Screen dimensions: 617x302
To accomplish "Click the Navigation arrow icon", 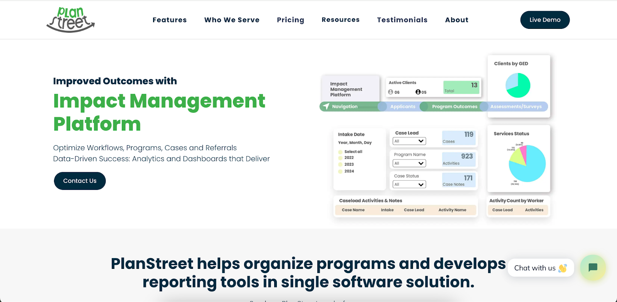I will [326, 106].
